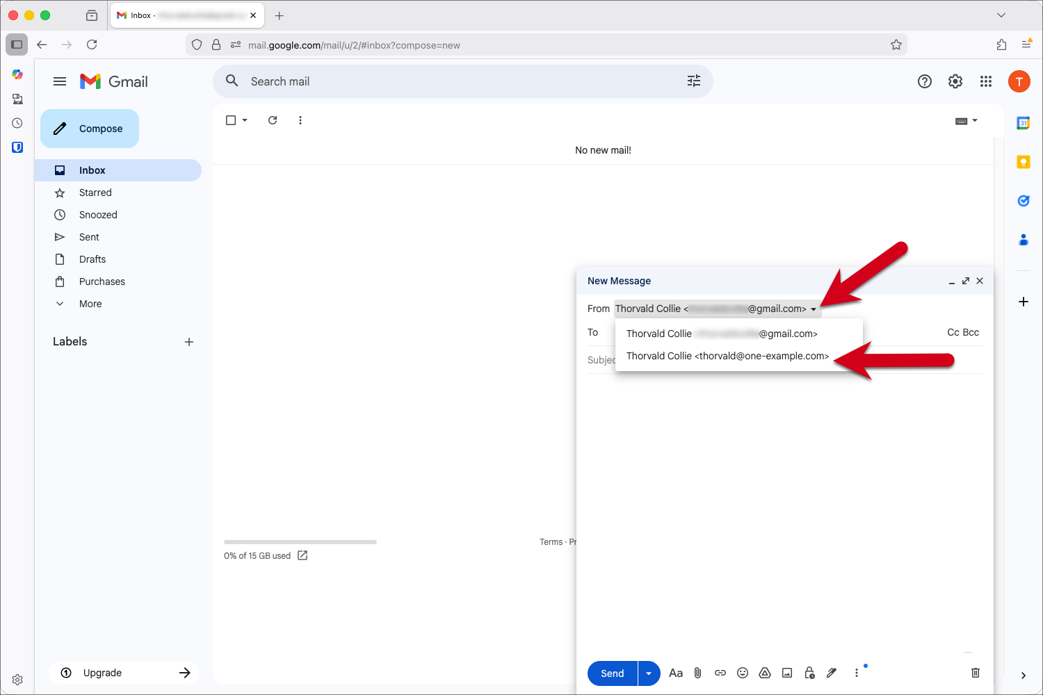Screen dimensions: 1043x695
Task: Toggle confidential mode lock icon
Action: [x=809, y=673]
